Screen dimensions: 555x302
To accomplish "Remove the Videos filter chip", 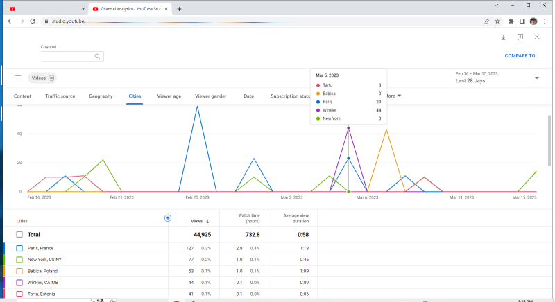I will pyautogui.click(x=51, y=78).
